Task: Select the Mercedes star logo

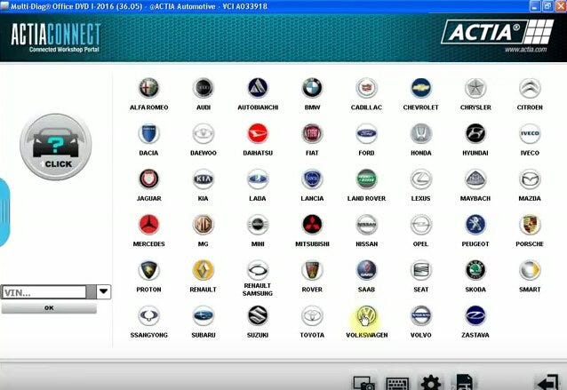Action: [x=148, y=225]
